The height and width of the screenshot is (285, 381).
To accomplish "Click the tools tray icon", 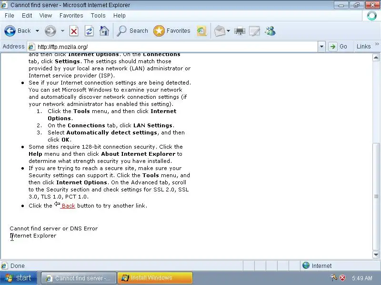I will point(334,277).
